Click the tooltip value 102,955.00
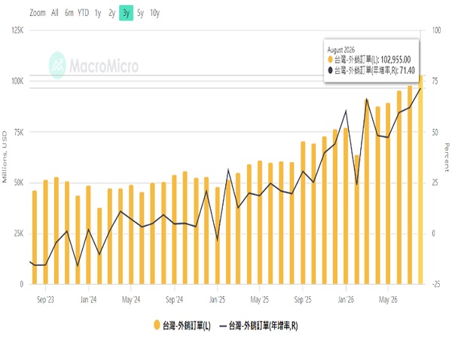 [395, 60]
